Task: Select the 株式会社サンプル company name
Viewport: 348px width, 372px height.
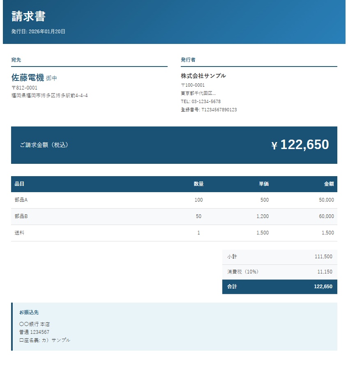Action: point(204,76)
